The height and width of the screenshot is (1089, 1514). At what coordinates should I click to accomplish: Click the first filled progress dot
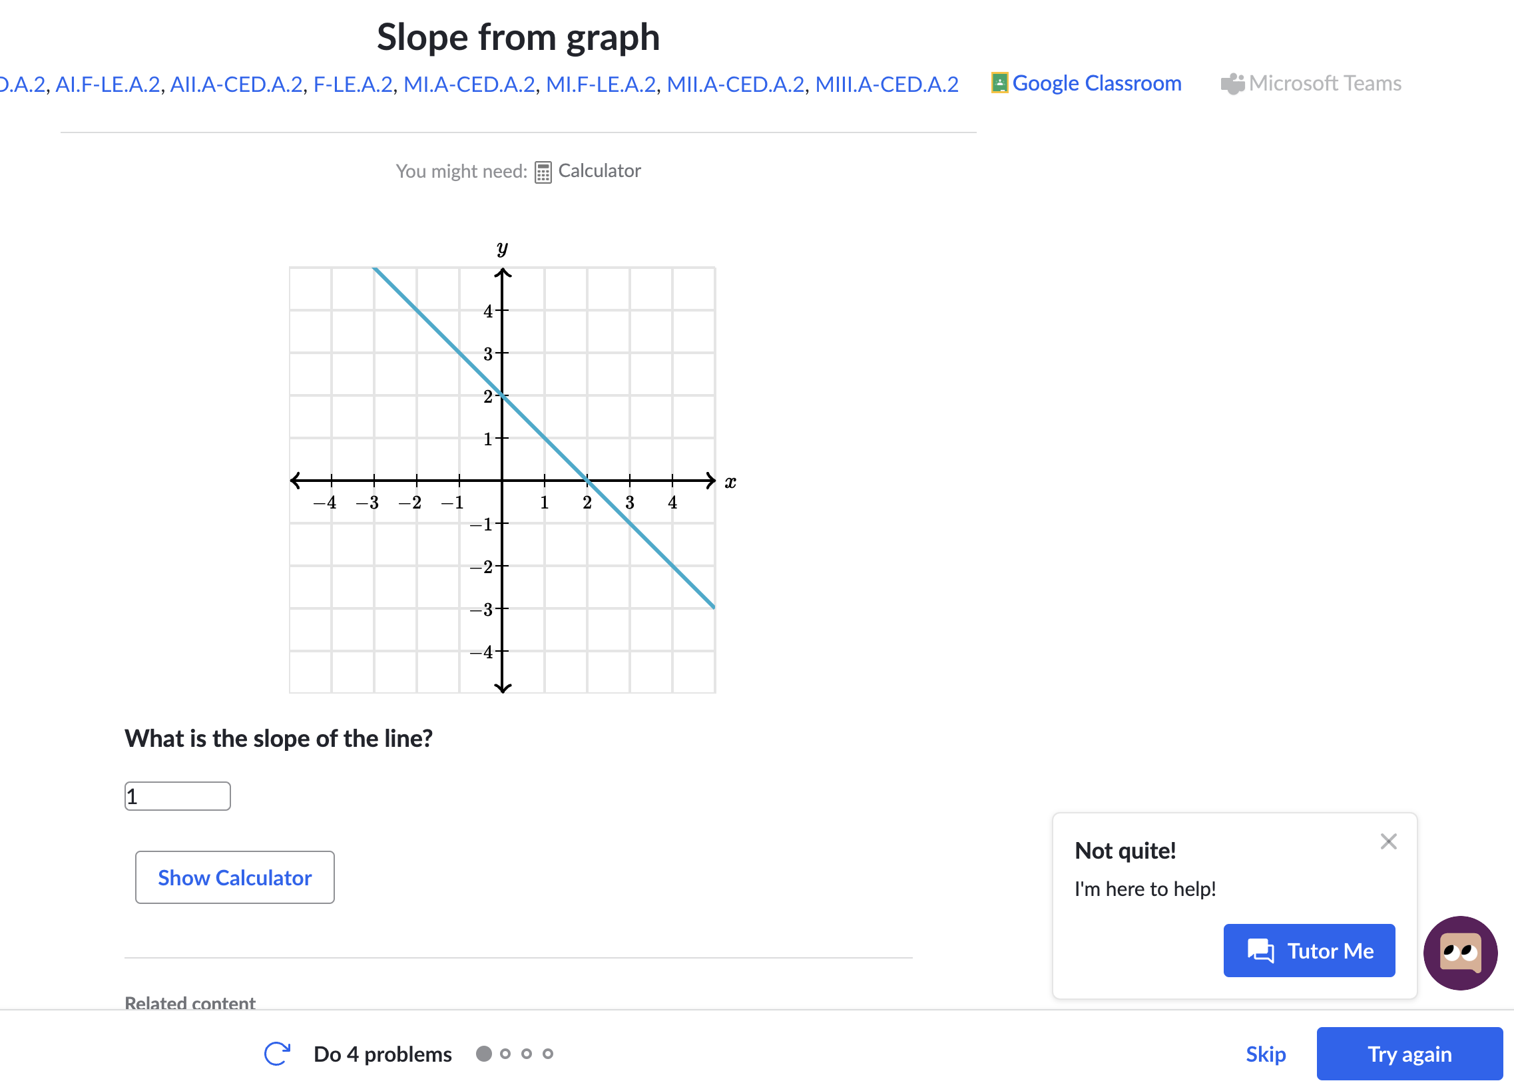click(x=484, y=1054)
